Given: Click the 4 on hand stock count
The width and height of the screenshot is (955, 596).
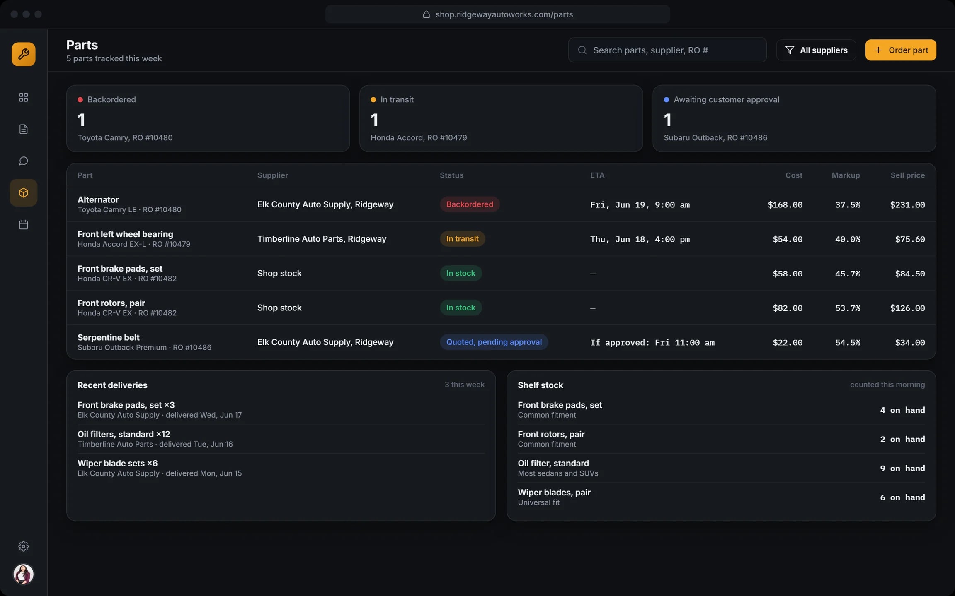Looking at the screenshot, I should [x=902, y=410].
